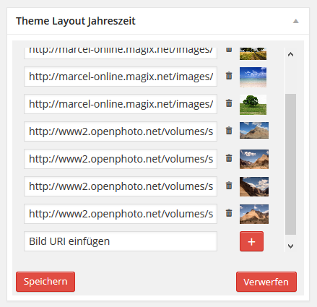Add image with the red plus button
Image resolution: width=317 pixels, height=307 pixels.
pos(251,241)
